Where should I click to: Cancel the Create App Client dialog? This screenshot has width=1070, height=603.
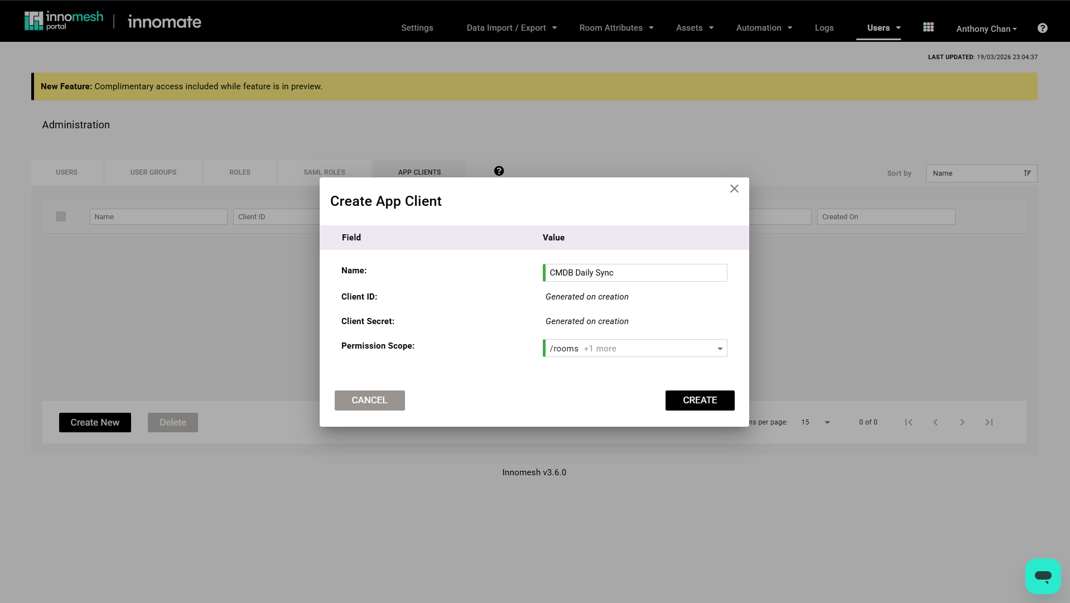pyautogui.click(x=369, y=401)
